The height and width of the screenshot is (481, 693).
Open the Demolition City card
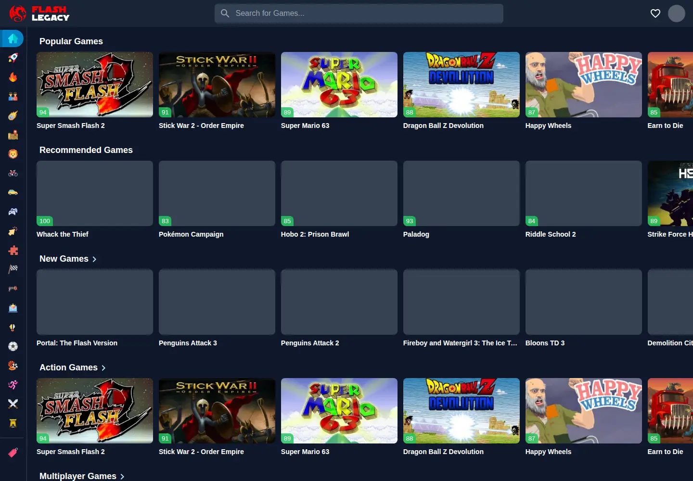670,302
